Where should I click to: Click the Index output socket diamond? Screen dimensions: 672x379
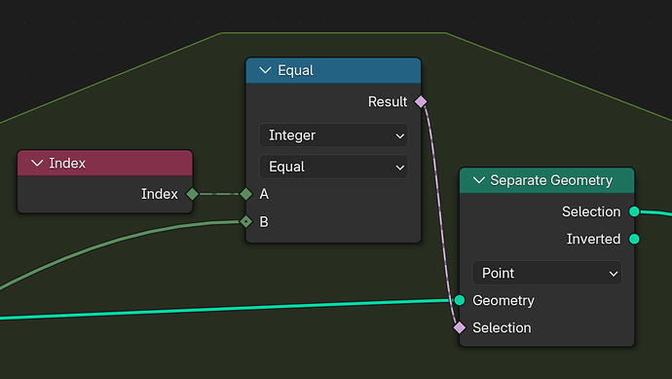[x=193, y=194]
